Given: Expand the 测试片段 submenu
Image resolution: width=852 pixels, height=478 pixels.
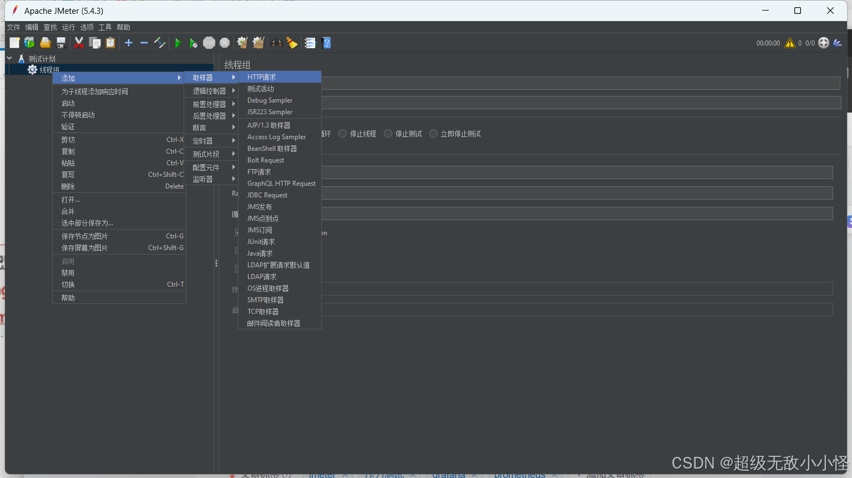Looking at the screenshot, I should click(212, 154).
